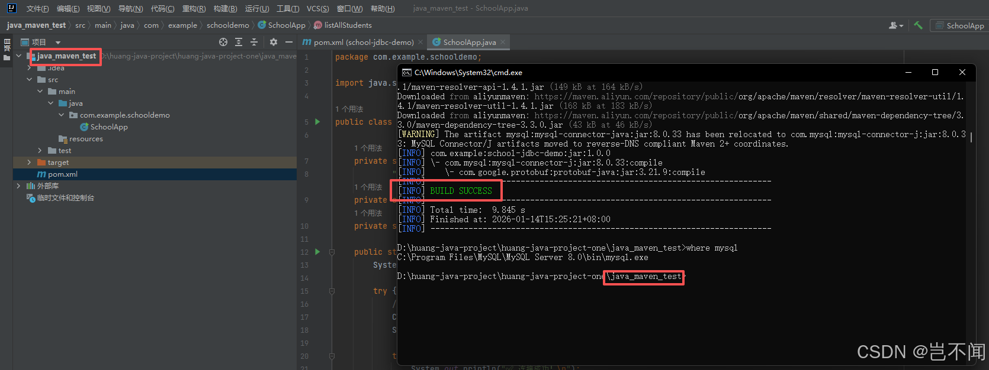Expand the 外部库 node

coord(19,186)
